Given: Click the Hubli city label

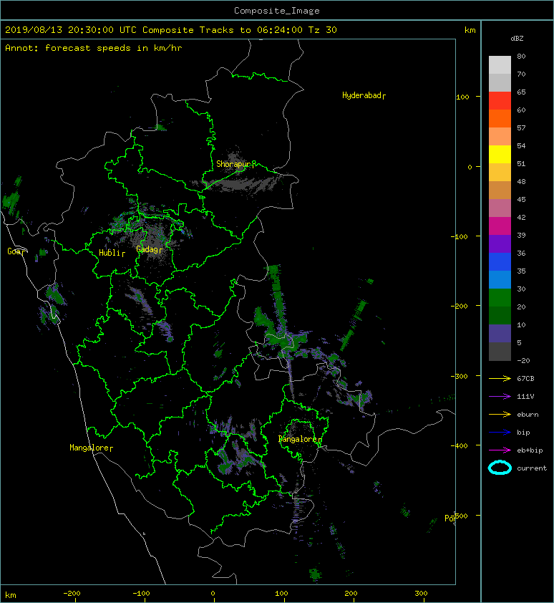Looking at the screenshot, I should pyautogui.click(x=110, y=253).
